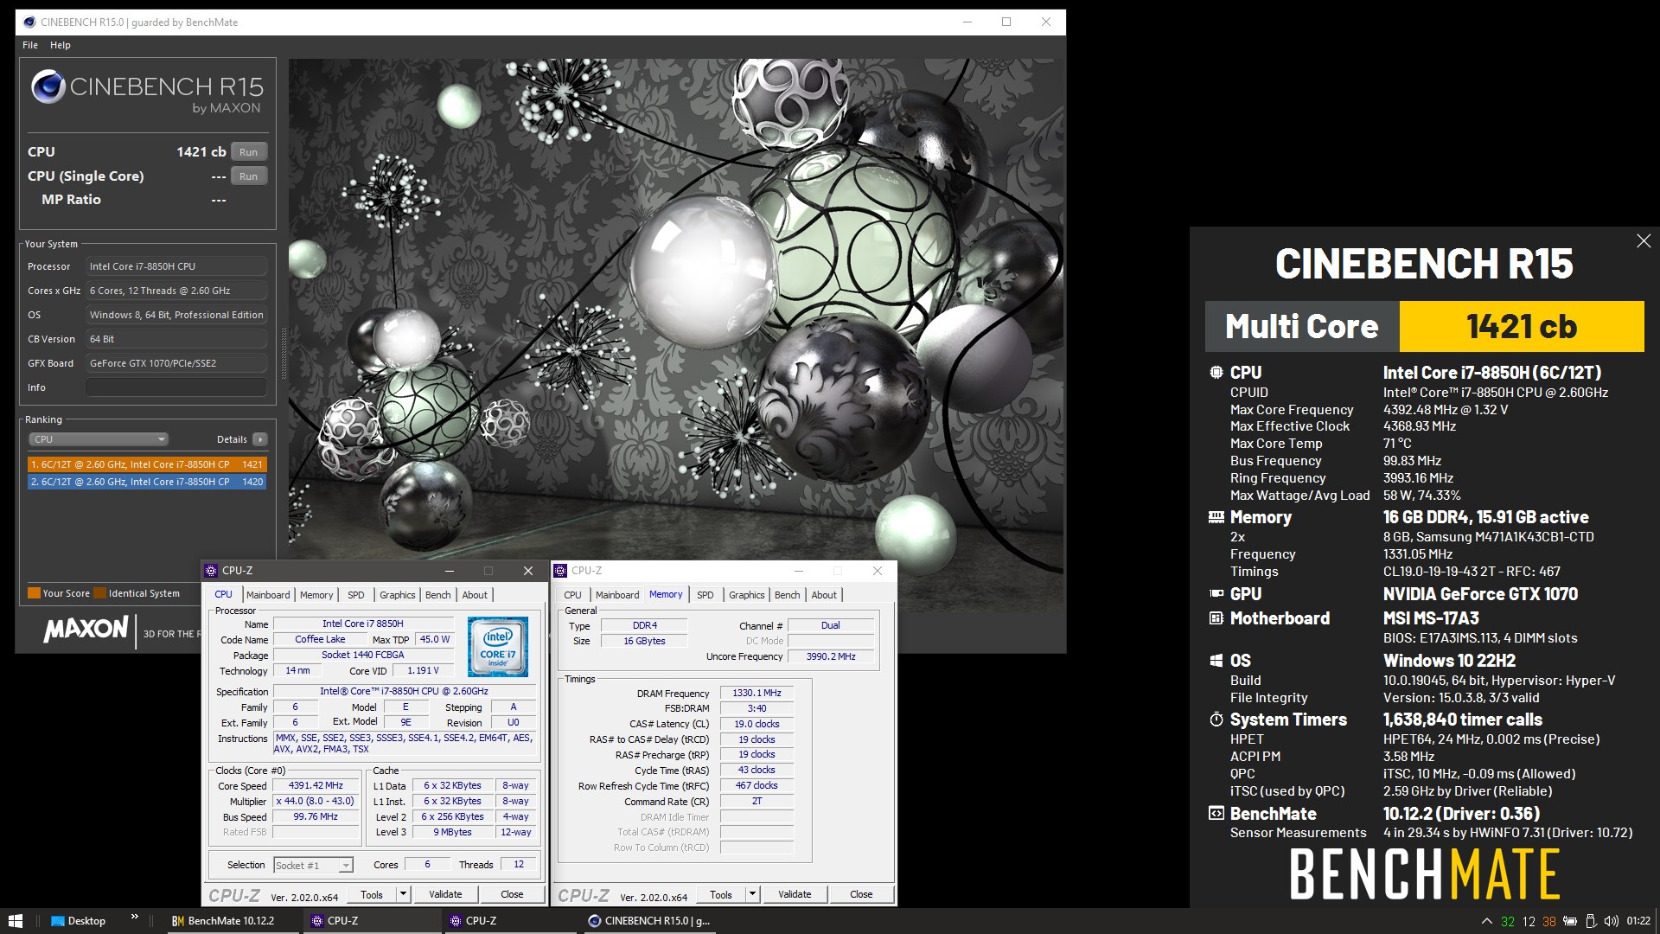This screenshot has height=934, width=1660.
Task: Click the green 32 tray sensor icon
Action: pos(1508,922)
